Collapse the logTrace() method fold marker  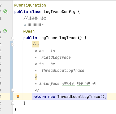(13, 38)
